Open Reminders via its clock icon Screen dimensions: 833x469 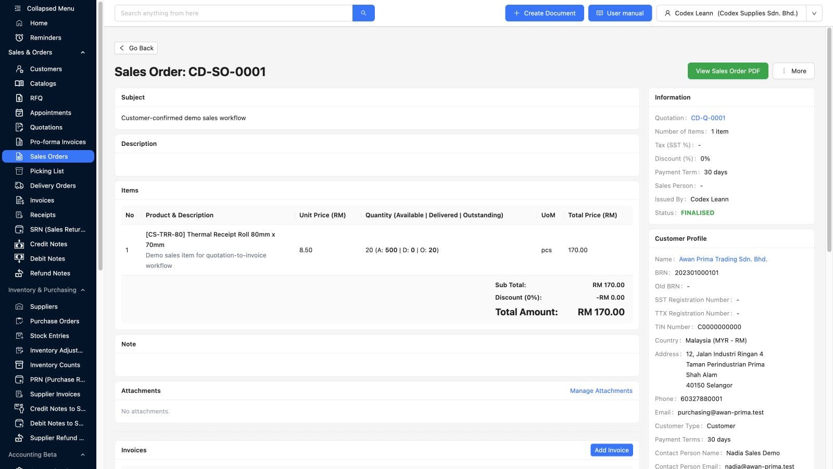click(19, 38)
